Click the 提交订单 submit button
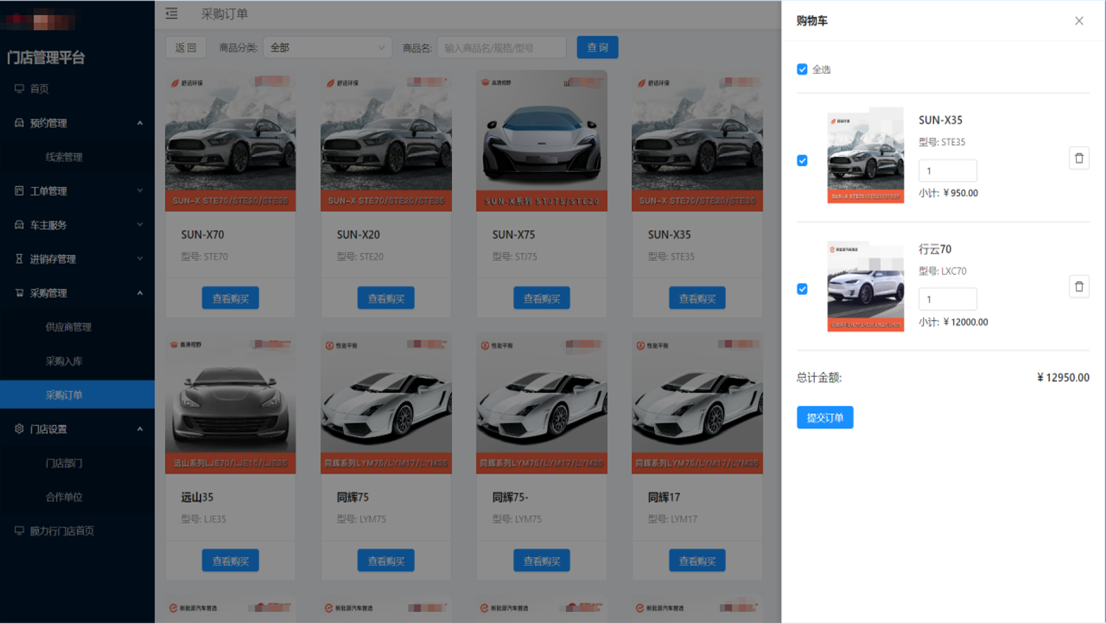 (x=825, y=417)
